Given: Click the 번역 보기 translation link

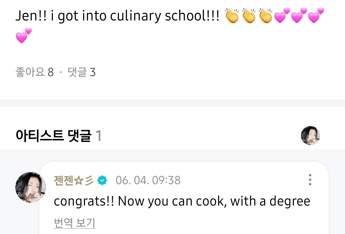Looking at the screenshot, I should point(75,223).
